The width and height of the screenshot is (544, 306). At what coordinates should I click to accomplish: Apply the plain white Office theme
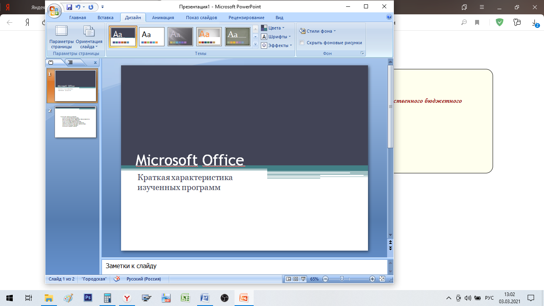click(152, 37)
